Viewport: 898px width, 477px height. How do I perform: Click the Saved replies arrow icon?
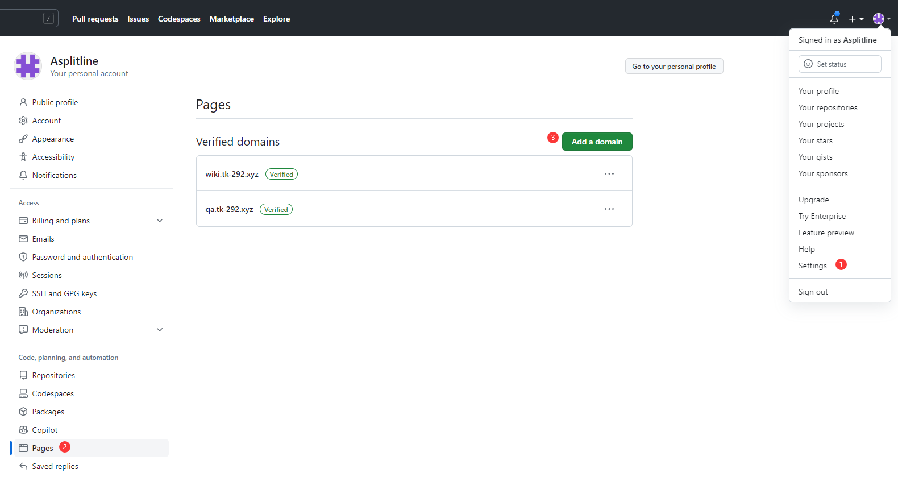(23, 466)
